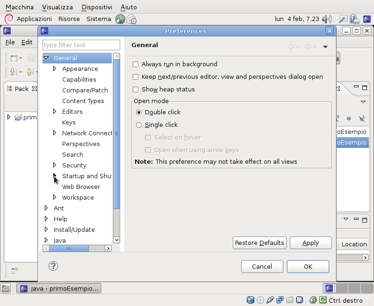The image size is (374, 306).
Task: Switch to Java - primoEsempio taskbar window
Action: pos(59,288)
